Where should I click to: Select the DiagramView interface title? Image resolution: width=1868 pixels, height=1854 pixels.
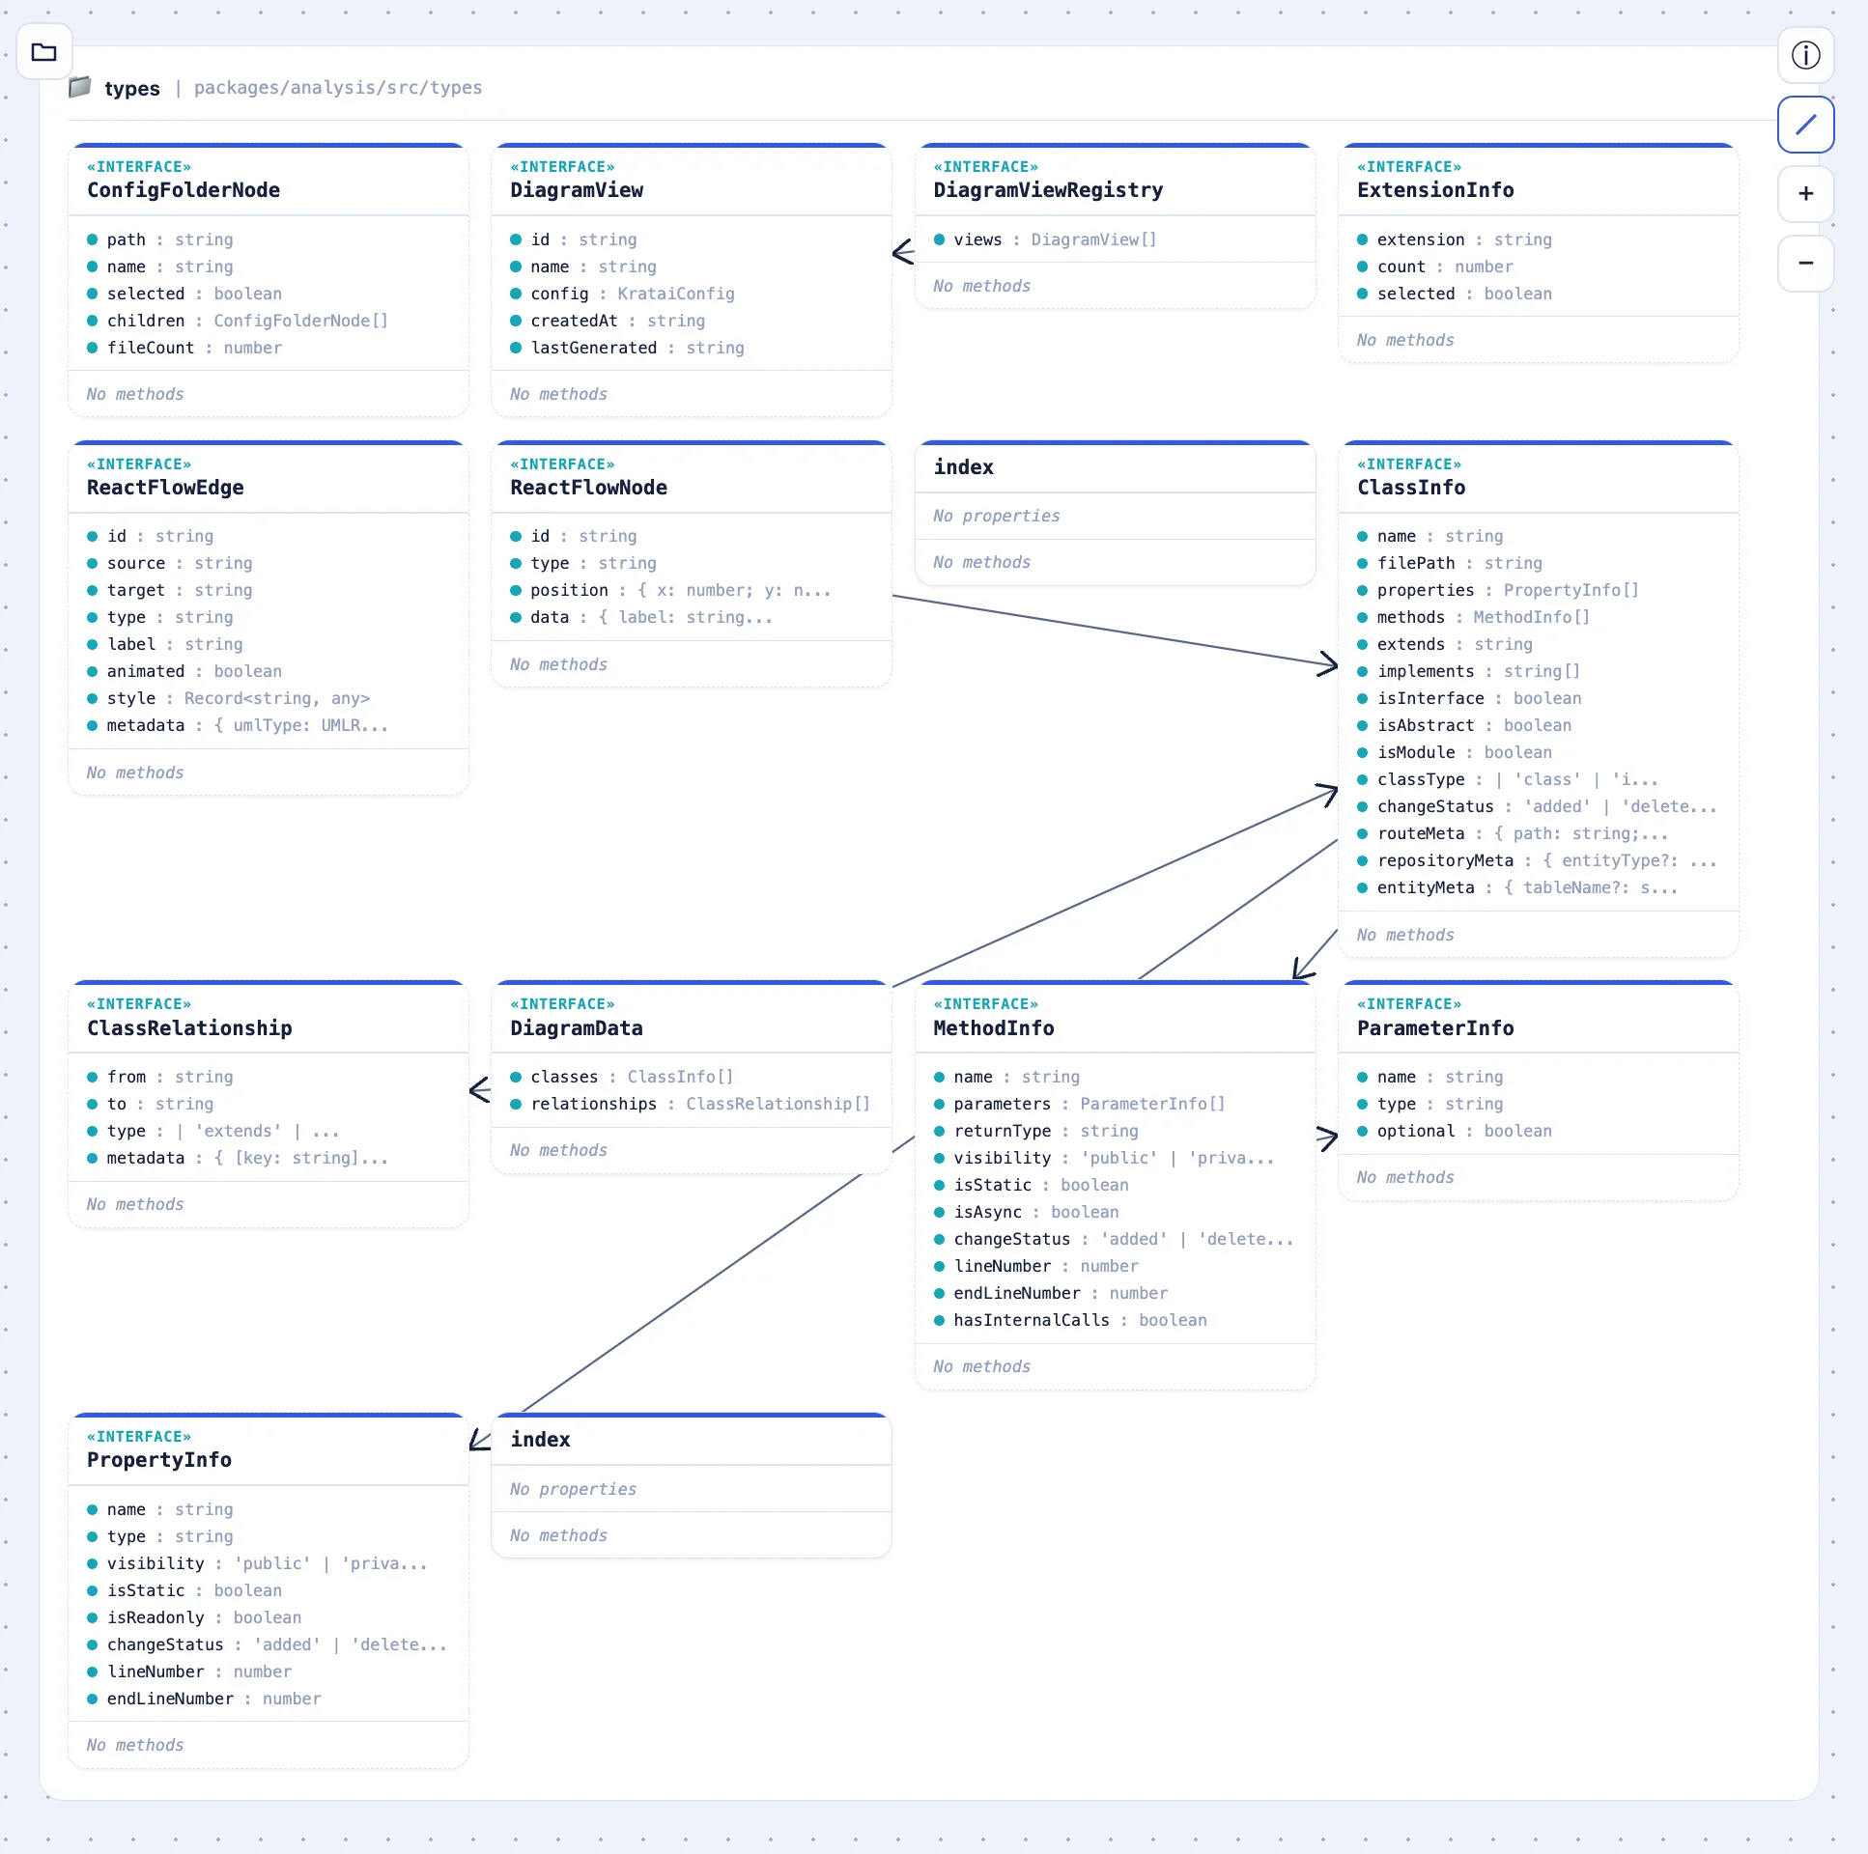click(x=577, y=190)
